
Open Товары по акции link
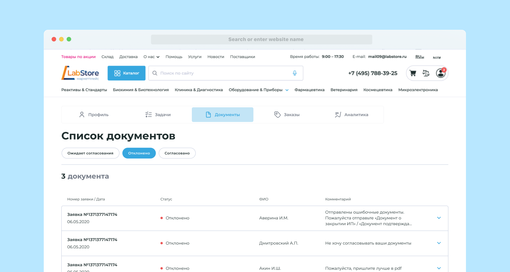[x=78, y=57]
